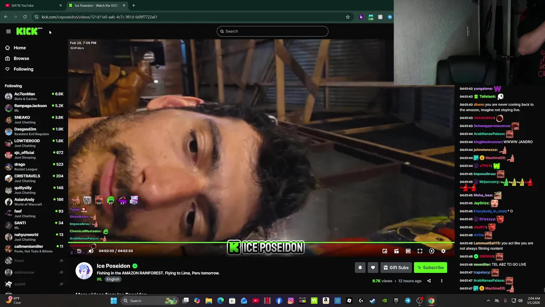Go to Home in sidebar

point(20,48)
